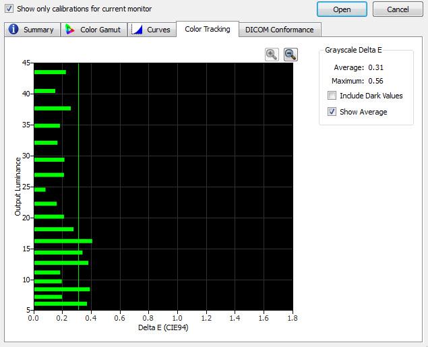The height and width of the screenshot is (347, 428).
Task: Click the 1.8 x-axis tick label
Action: [x=293, y=318]
